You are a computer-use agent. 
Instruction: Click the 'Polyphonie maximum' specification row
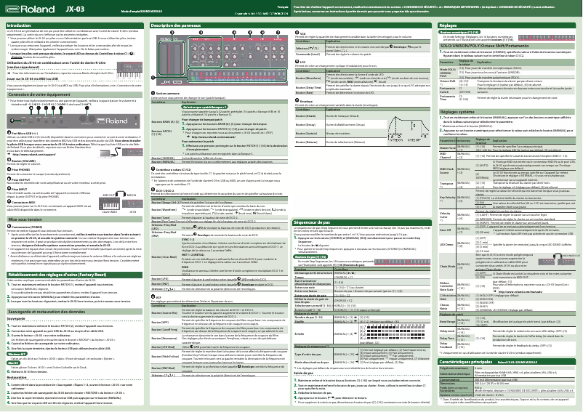tap(507, 368)
